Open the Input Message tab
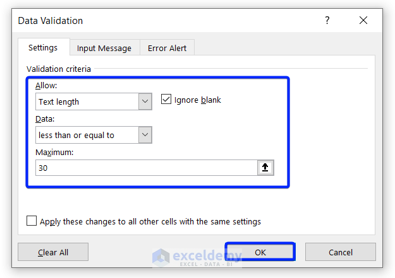This screenshot has width=395, height=278. (x=104, y=48)
